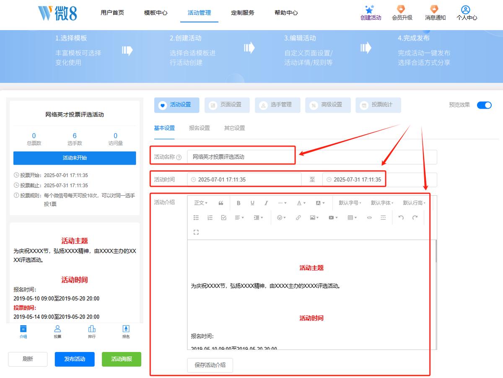Open the more text styles dropdown
503x378 pixels.
click(283, 203)
